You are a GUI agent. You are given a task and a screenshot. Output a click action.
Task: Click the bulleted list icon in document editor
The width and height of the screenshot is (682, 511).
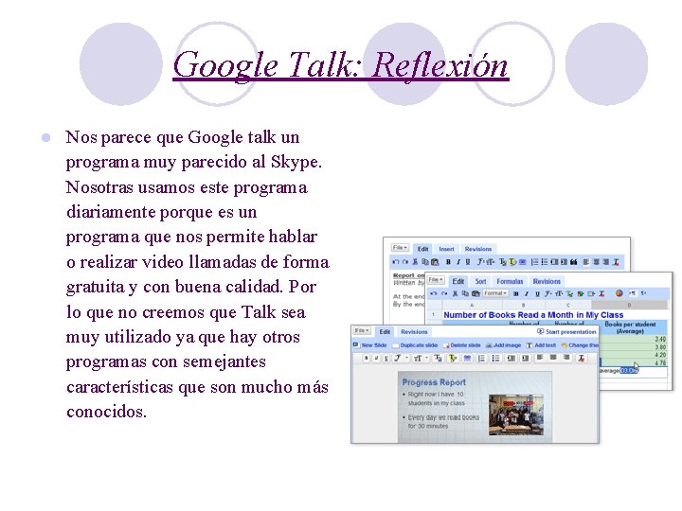click(545, 262)
